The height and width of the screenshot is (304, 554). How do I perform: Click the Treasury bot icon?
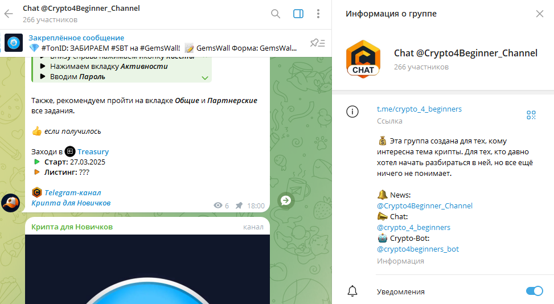click(70, 151)
